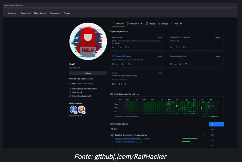Select the 2024 contribution year filter

(213, 130)
